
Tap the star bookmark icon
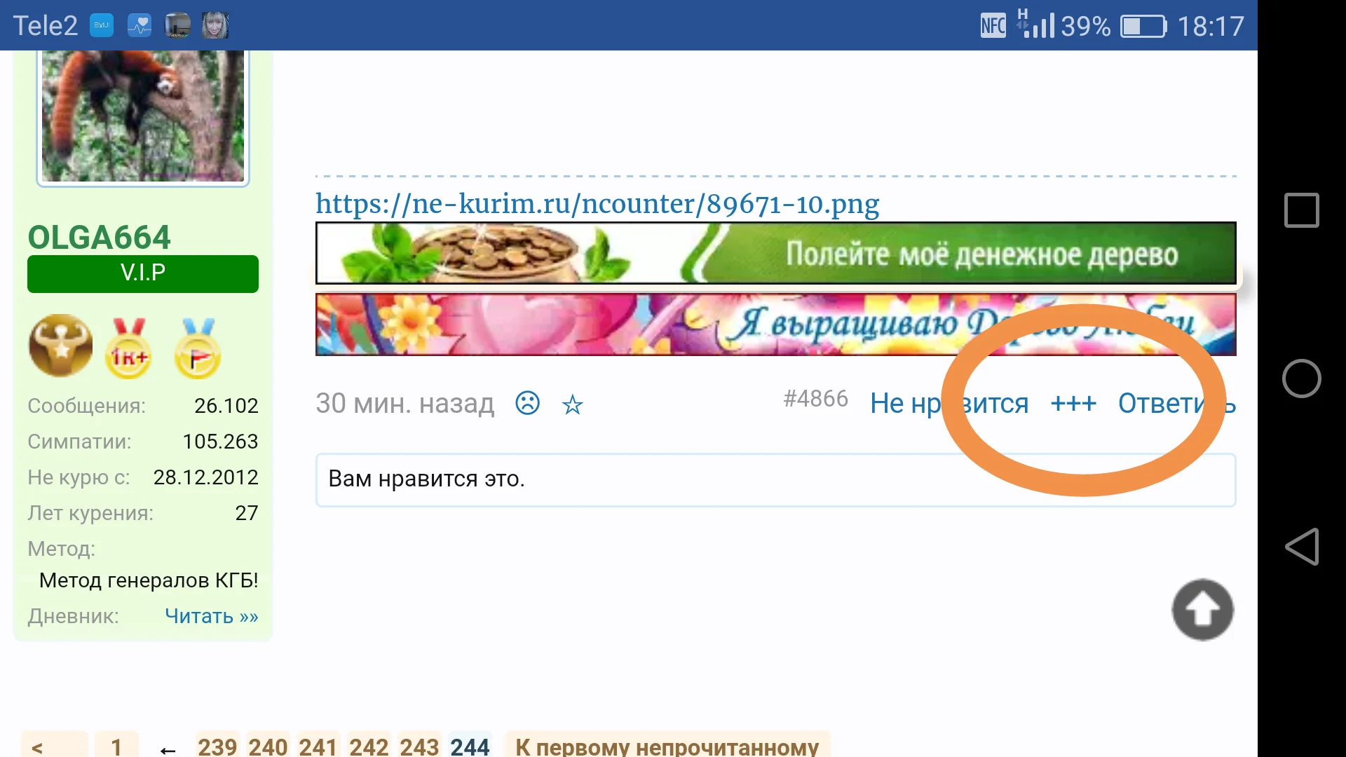573,404
